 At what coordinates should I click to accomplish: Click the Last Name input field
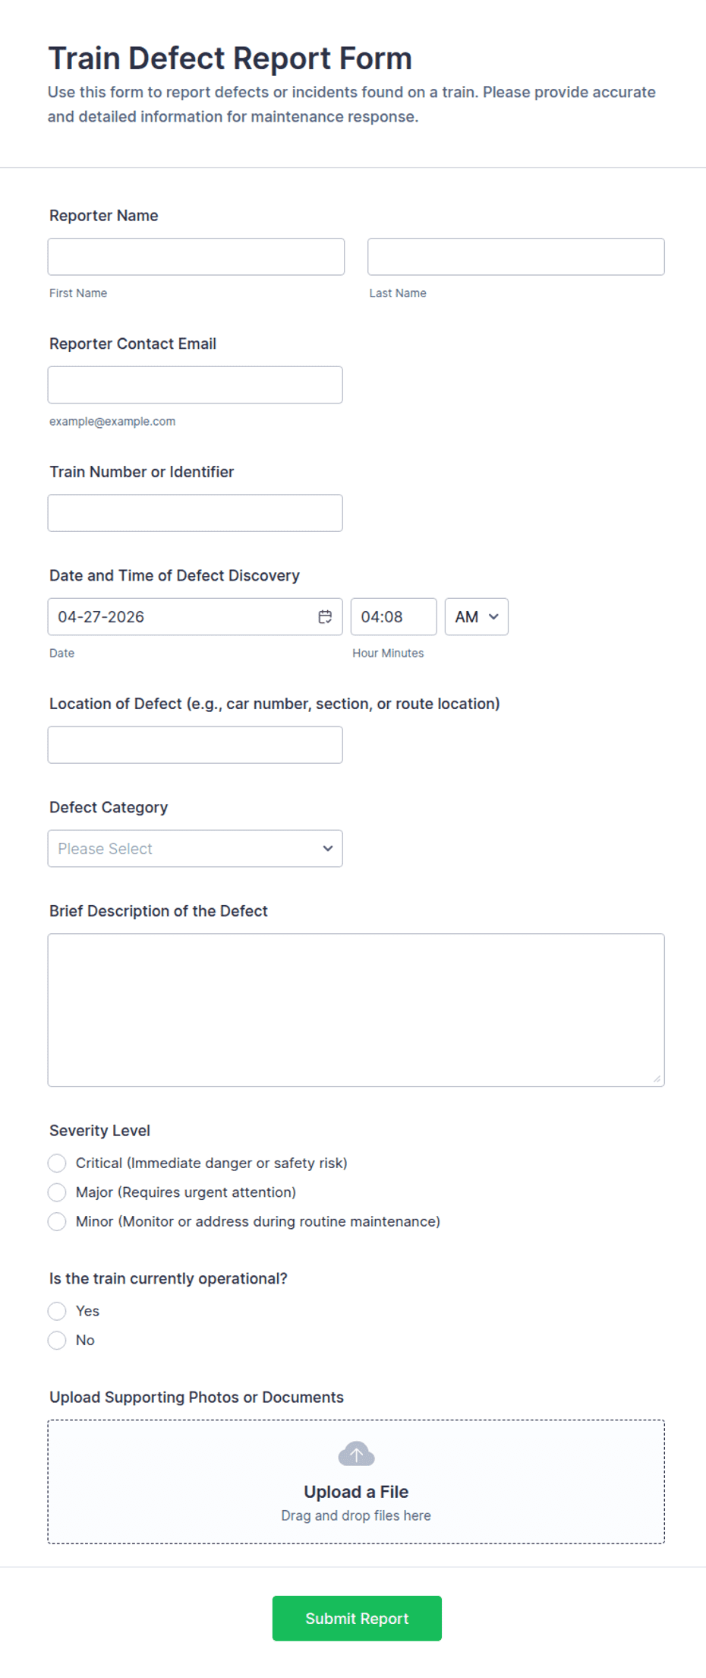(x=515, y=256)
